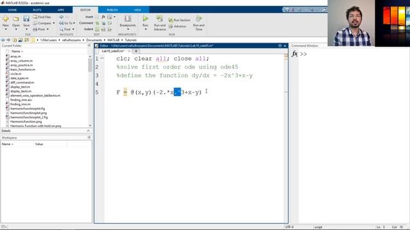Click the decrease indent icon
The width and height of the screenshot is (410, 230).
pos(110,29)
